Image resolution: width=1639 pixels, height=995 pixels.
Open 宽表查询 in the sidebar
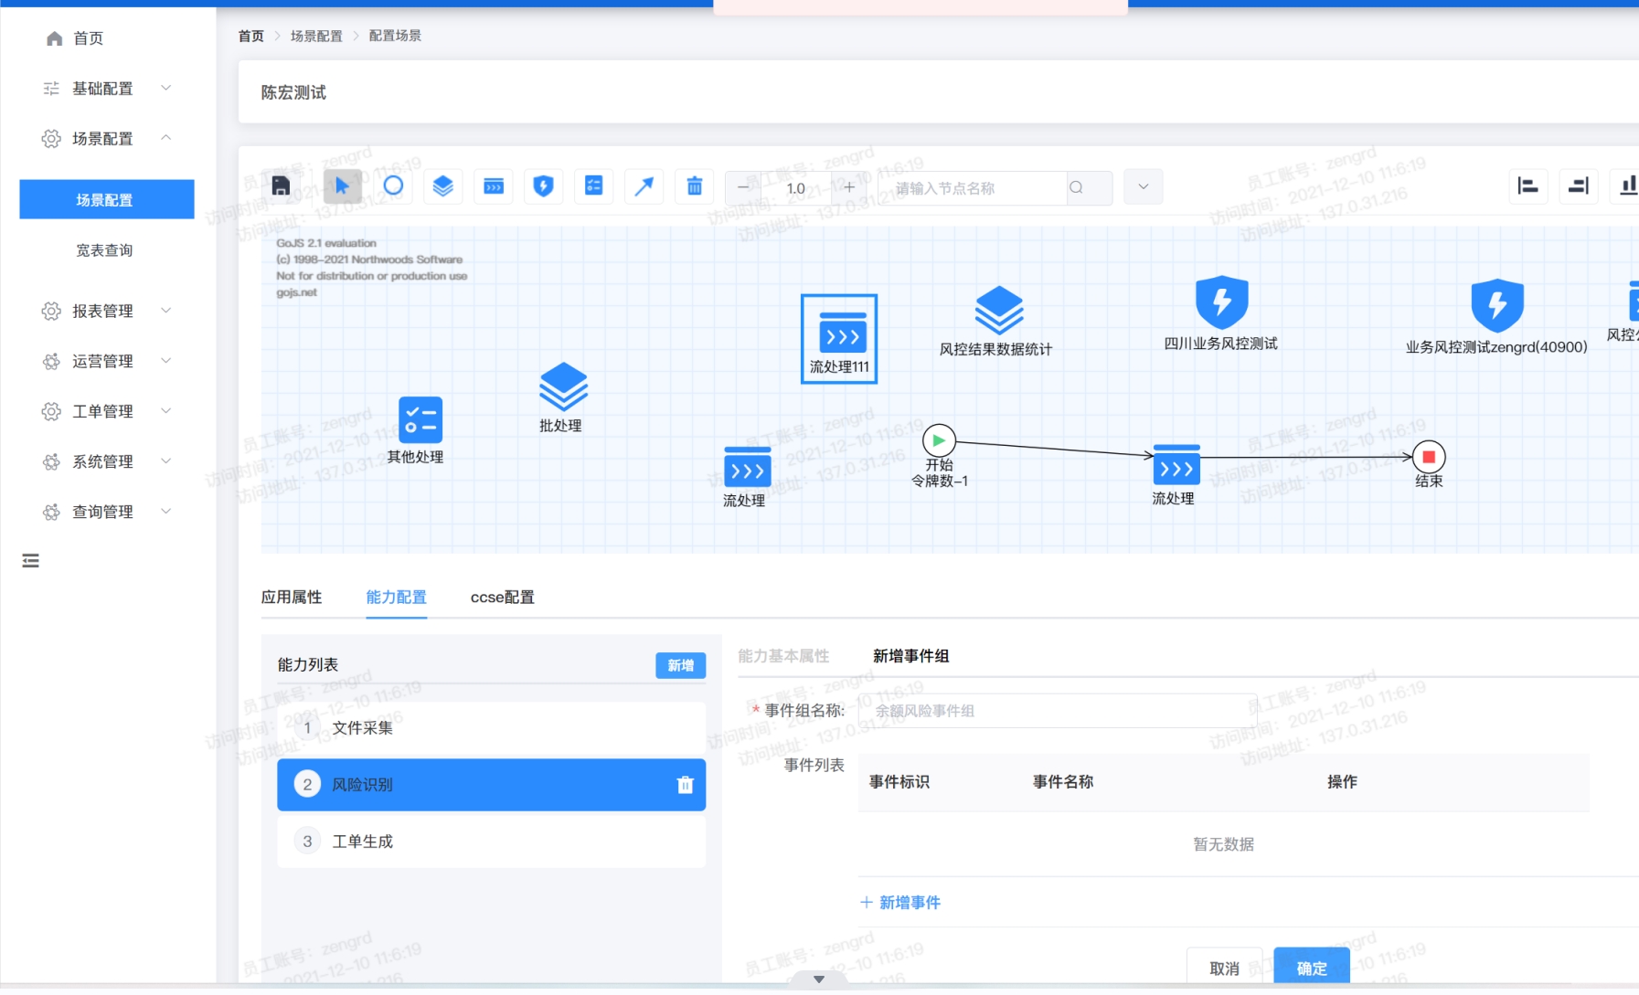click(104, 250)
